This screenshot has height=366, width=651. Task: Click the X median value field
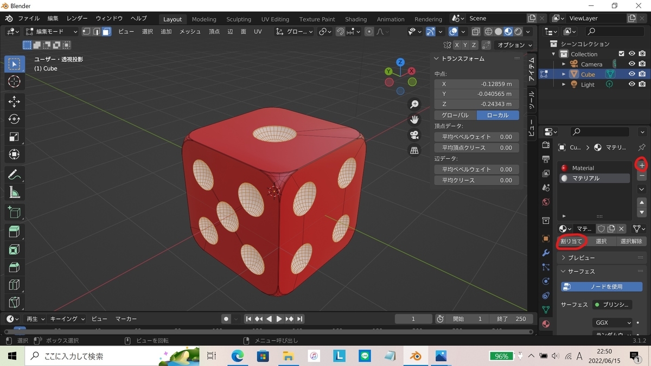point(476,84)
